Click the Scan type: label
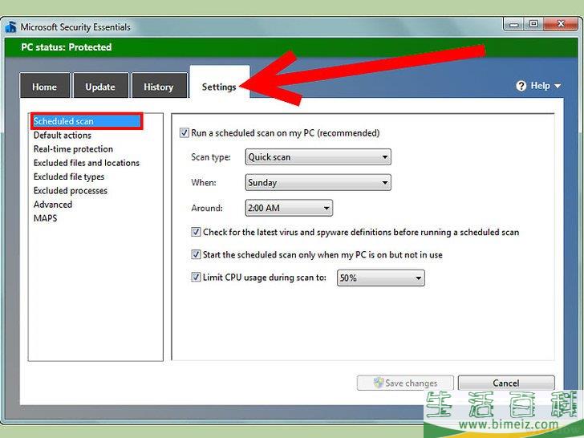 [x=211, y=156]
